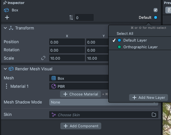Toggle the Scale link proportions icon
171x135 pixels.
pos(43,58)
